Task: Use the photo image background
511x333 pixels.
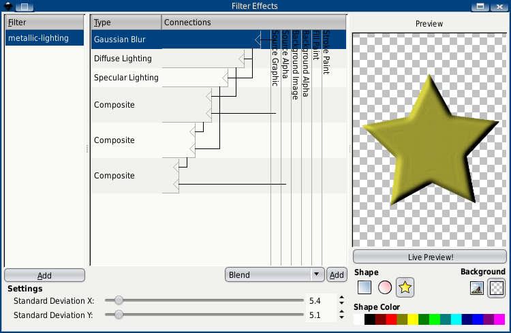Action: click(x=477, y=287)
